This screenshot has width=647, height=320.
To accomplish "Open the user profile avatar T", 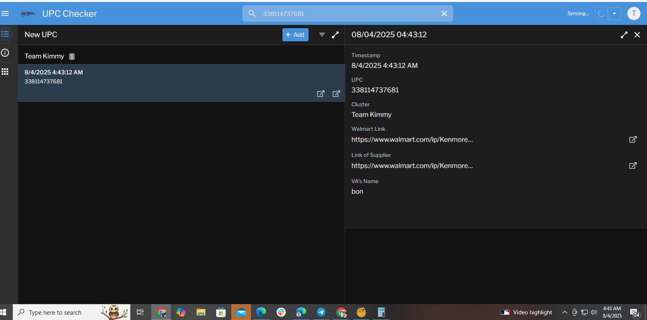I will coord(634,13).
